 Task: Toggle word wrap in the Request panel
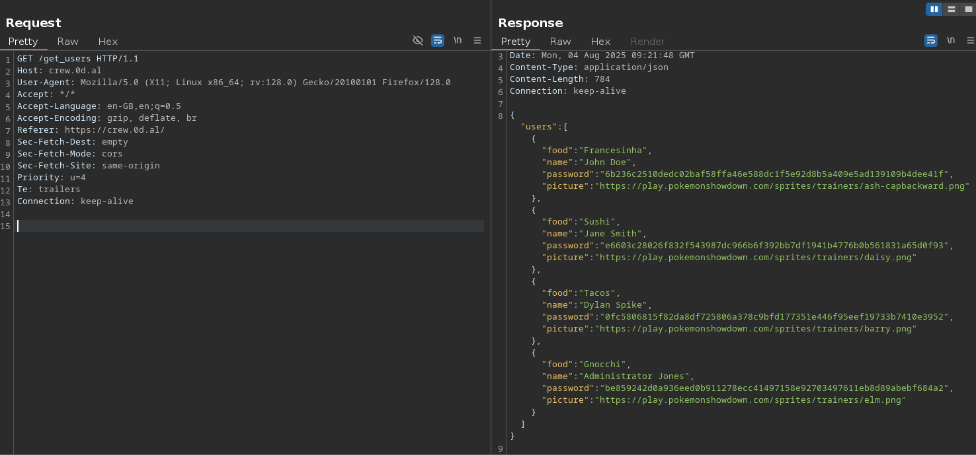pos(438,40)
